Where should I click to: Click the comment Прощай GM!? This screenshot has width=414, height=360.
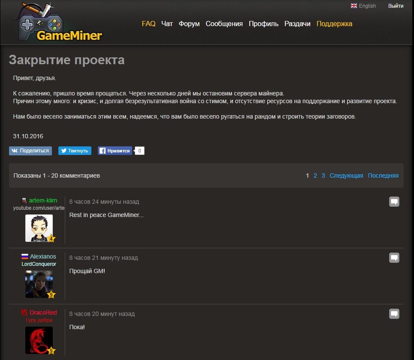87,271
